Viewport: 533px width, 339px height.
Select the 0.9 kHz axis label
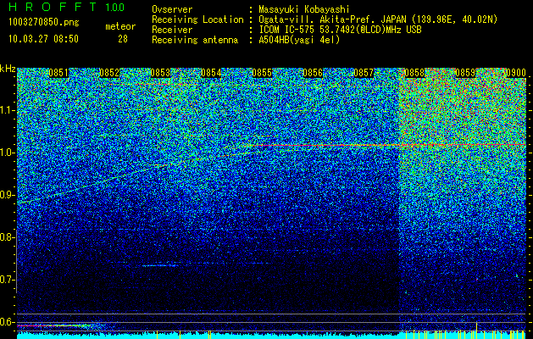click(x=7, y=195)
